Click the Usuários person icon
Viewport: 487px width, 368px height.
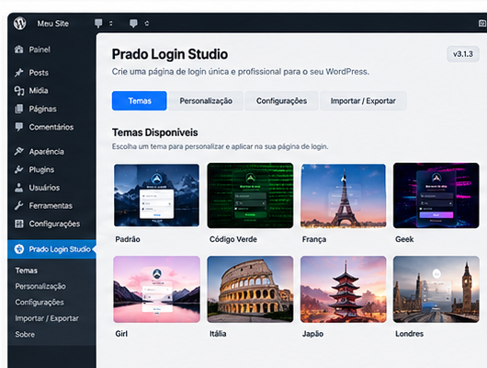[18, 188]
